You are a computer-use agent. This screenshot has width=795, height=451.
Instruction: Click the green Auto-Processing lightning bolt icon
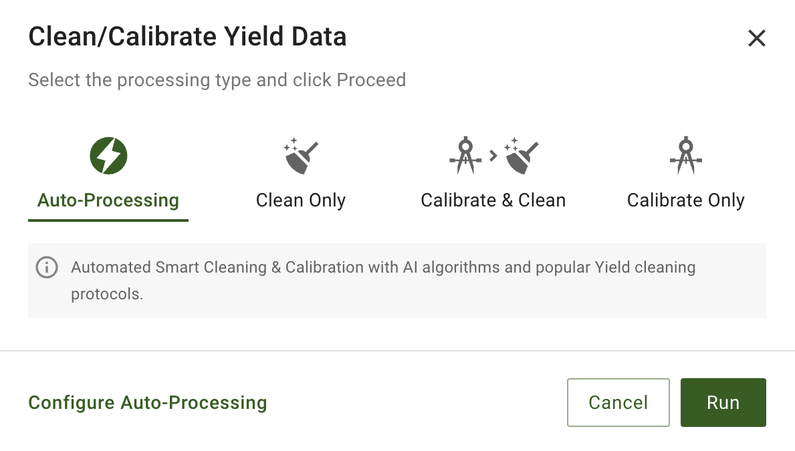click(x=108, y=156)
